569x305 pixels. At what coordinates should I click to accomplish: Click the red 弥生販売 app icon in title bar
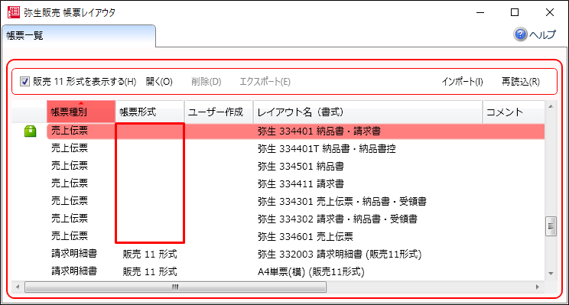pyautogui.click(x=14, y=12)
